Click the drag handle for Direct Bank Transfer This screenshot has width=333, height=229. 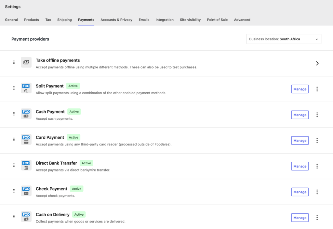(14, 165)
